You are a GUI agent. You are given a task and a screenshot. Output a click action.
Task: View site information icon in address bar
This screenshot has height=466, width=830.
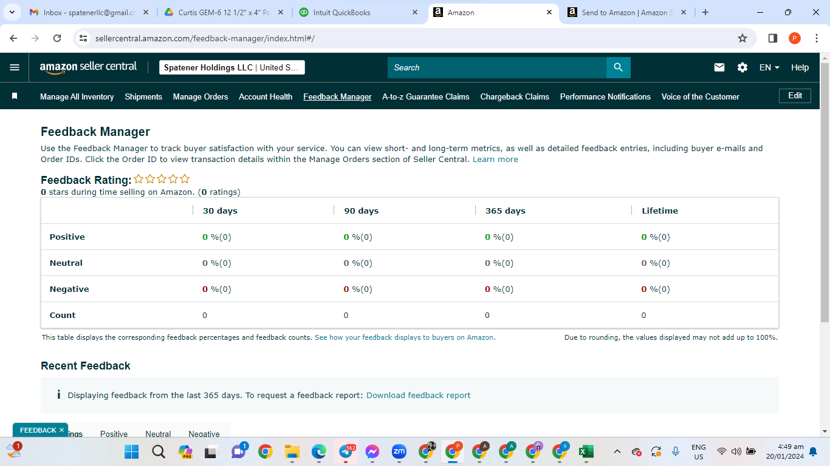click(84, 38)
